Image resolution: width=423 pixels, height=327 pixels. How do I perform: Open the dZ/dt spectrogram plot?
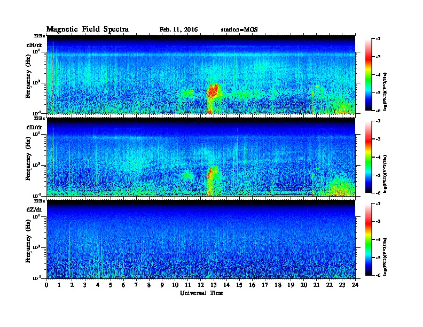[201, 239]
